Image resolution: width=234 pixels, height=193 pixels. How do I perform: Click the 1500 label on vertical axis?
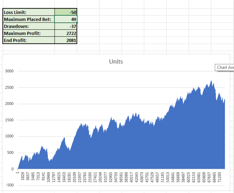(x=10, y=120)
